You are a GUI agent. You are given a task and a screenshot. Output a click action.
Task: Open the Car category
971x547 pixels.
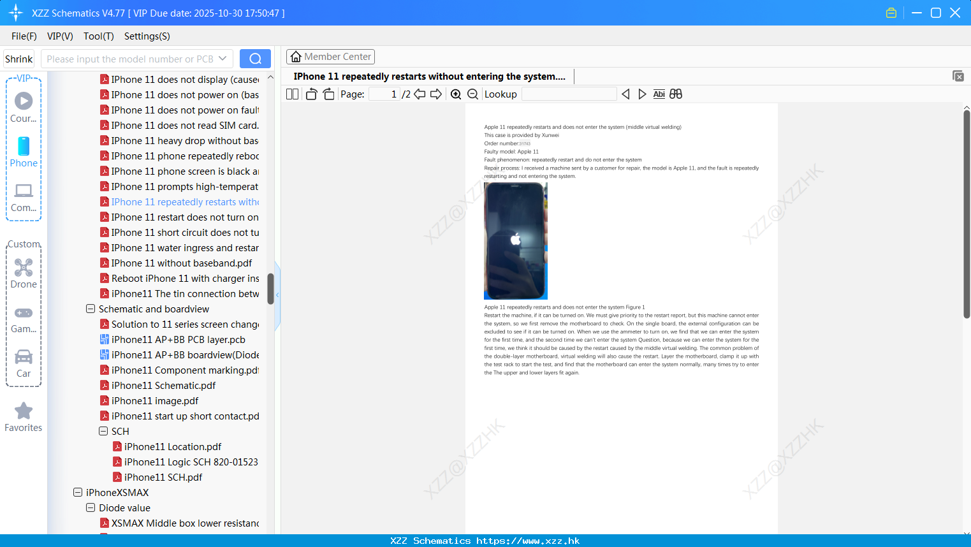(x=24, y=363)
